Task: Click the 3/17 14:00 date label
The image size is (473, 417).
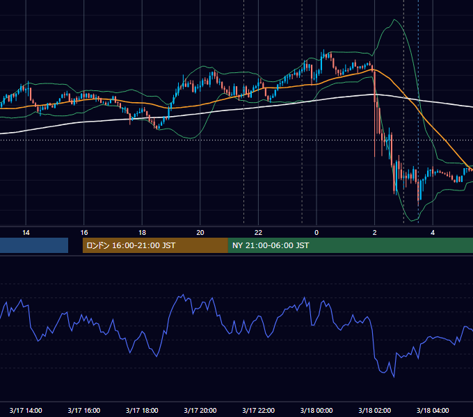Action: [x=26, y=410]
